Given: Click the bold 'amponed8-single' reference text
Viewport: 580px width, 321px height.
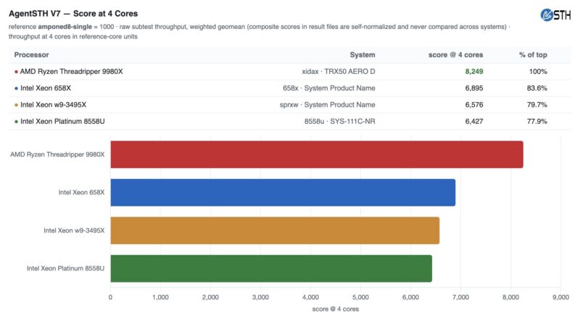Looking at the screenshot, I should tap(65, 27).
